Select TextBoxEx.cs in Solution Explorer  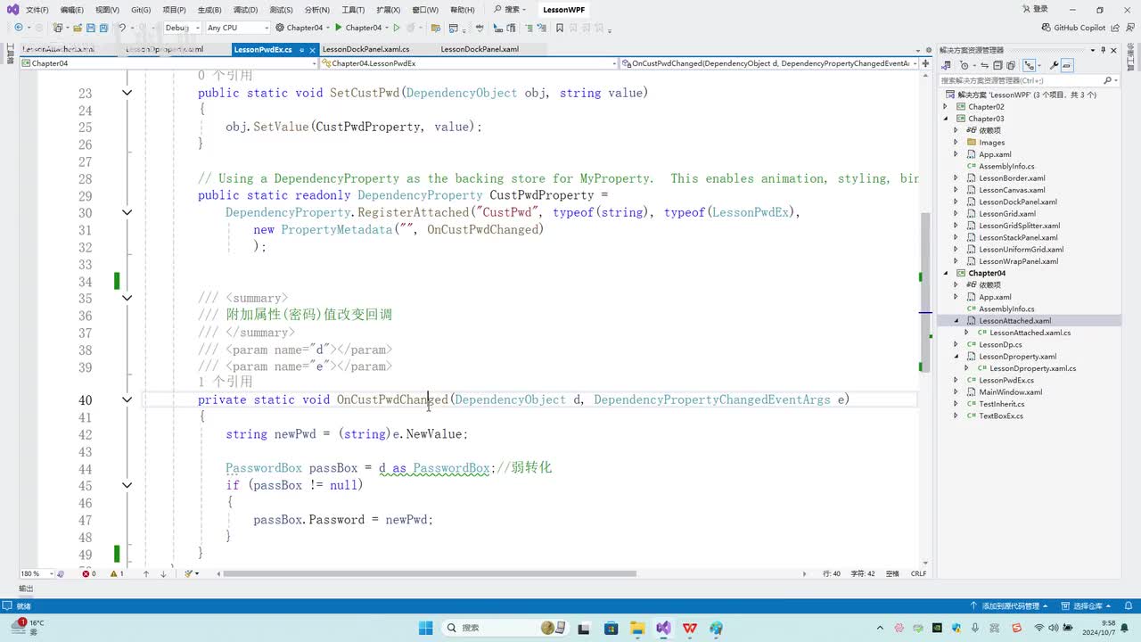tap(1000, 416)
